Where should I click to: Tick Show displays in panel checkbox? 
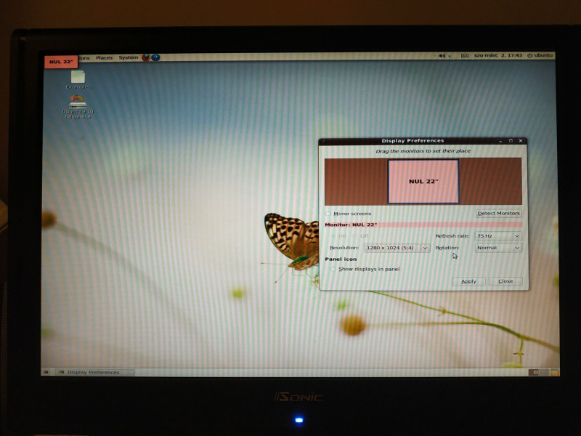pos(333,269)
